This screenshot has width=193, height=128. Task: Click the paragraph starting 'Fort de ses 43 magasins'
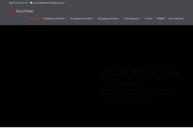coord(141,94)
